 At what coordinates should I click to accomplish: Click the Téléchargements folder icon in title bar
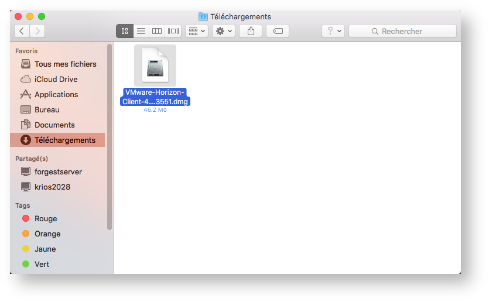203,16
